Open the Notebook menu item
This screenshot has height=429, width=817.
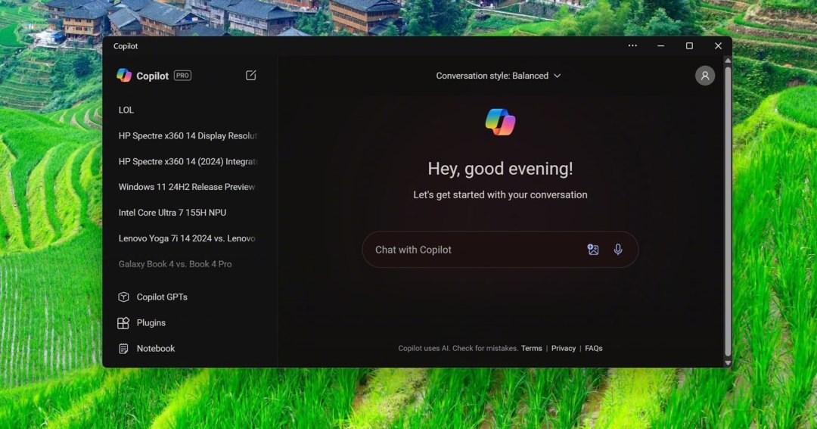(147, 349)
